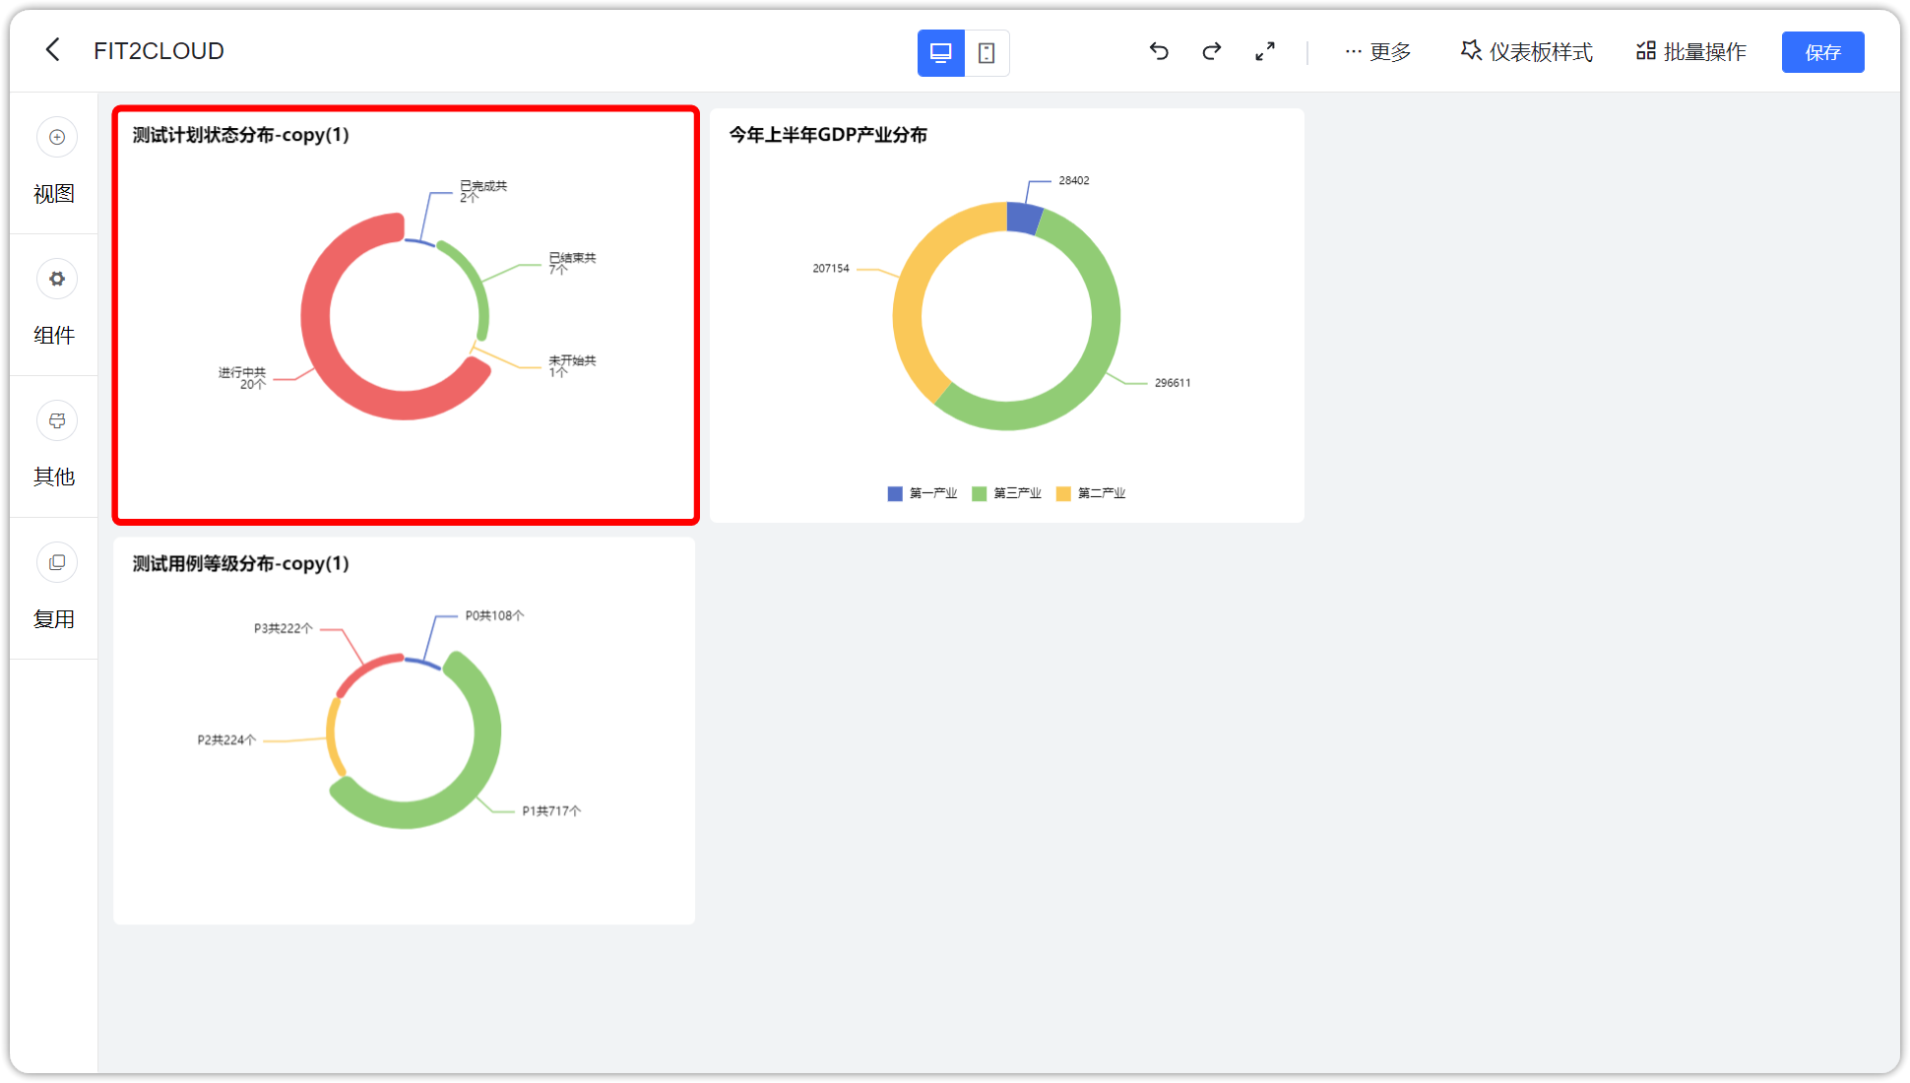
Task: Open the 视图 panel in the sidebar
Action: coord(55,167)
